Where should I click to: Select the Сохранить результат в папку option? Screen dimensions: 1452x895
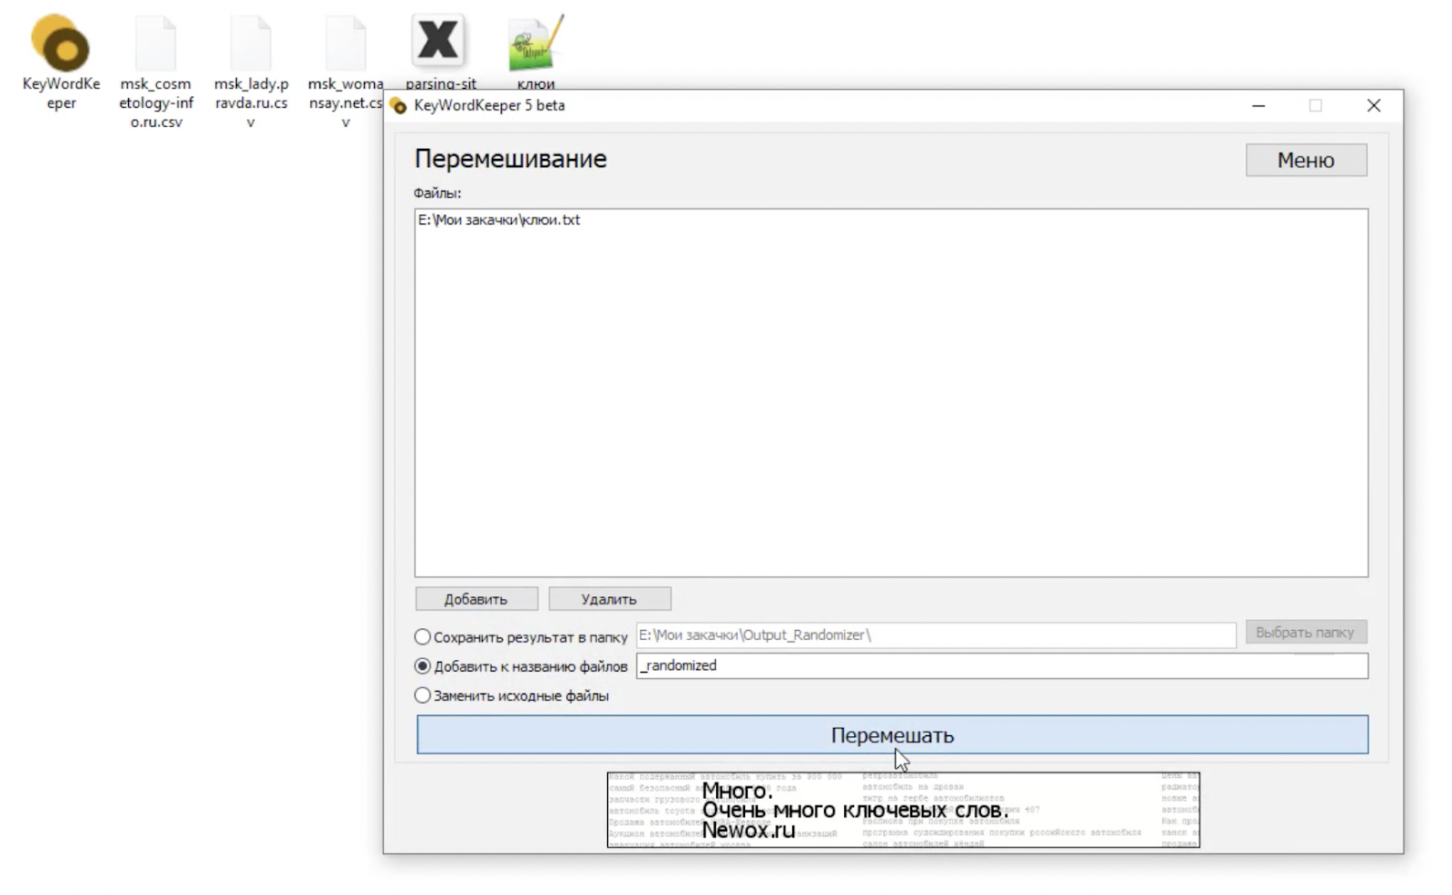(x=521, y=637)
